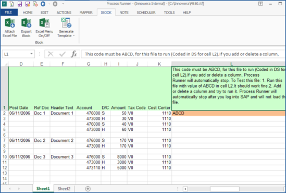Click the close file icon with red X
The image size is (286, 193).
[x=35, y=4]
